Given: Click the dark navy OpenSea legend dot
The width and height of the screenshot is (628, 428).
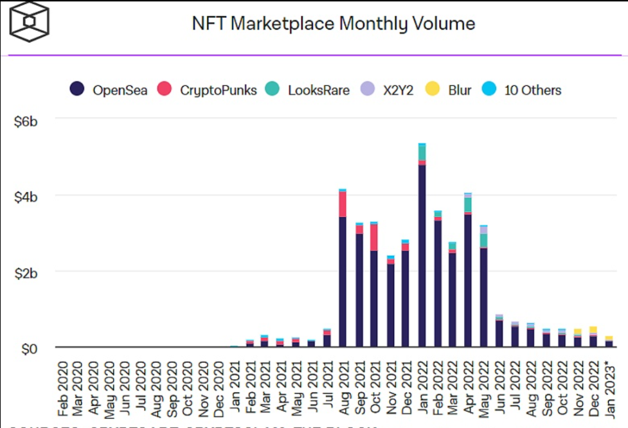Looking at the screenshot, I should point(78,90).
